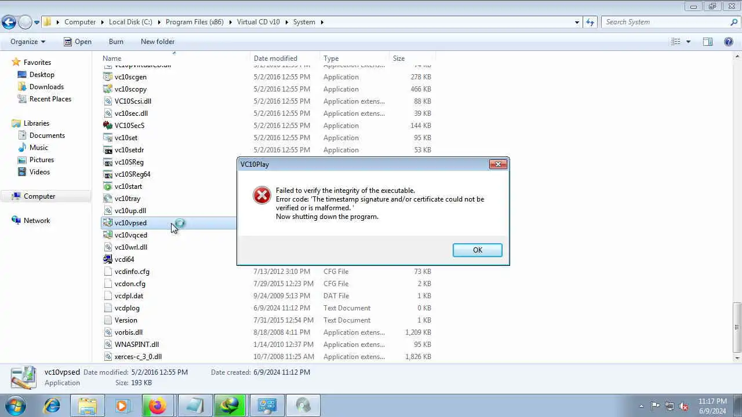Expand the arrow after Computer in the address bar
Screen dimensions: 742x417
click(x=102, y=22)
